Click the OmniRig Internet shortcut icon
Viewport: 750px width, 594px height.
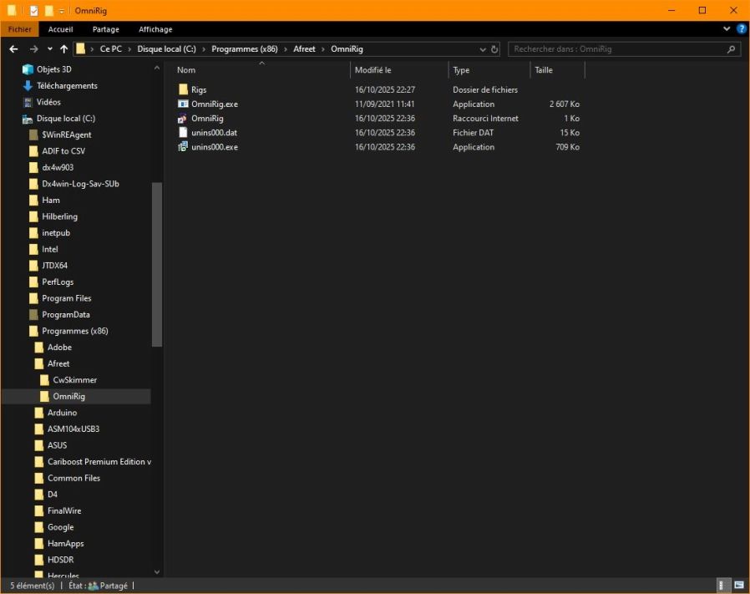coord(184,119)
